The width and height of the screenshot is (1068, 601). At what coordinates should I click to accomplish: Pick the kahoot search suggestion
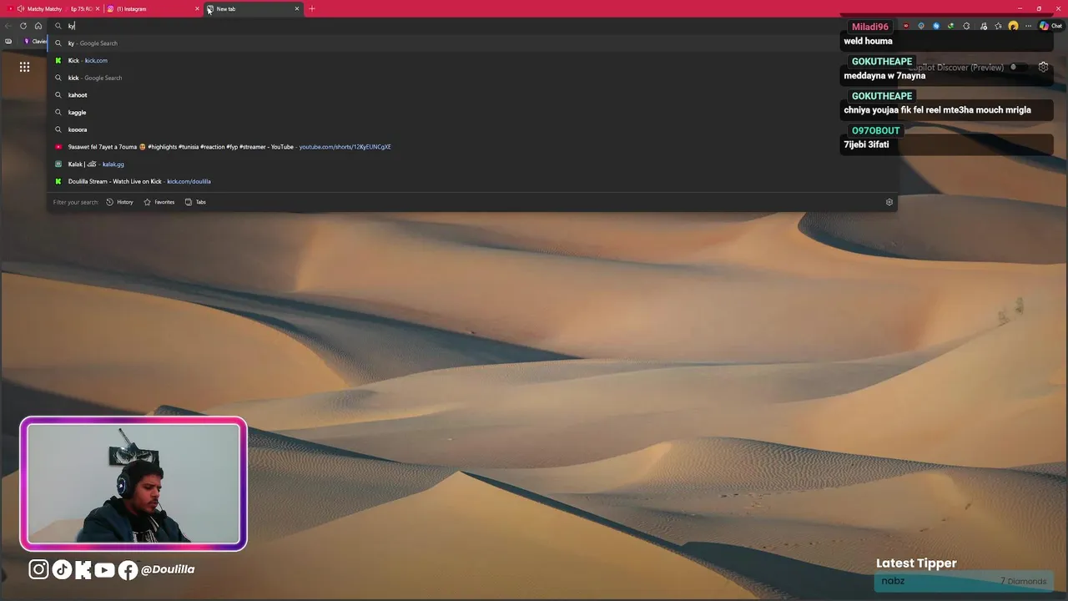472,95
